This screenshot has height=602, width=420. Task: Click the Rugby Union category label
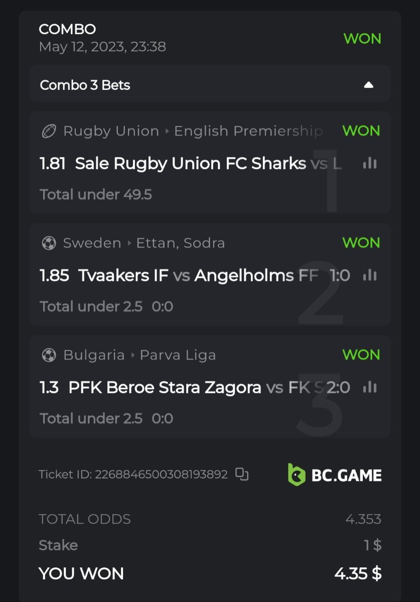coord(111,131)
